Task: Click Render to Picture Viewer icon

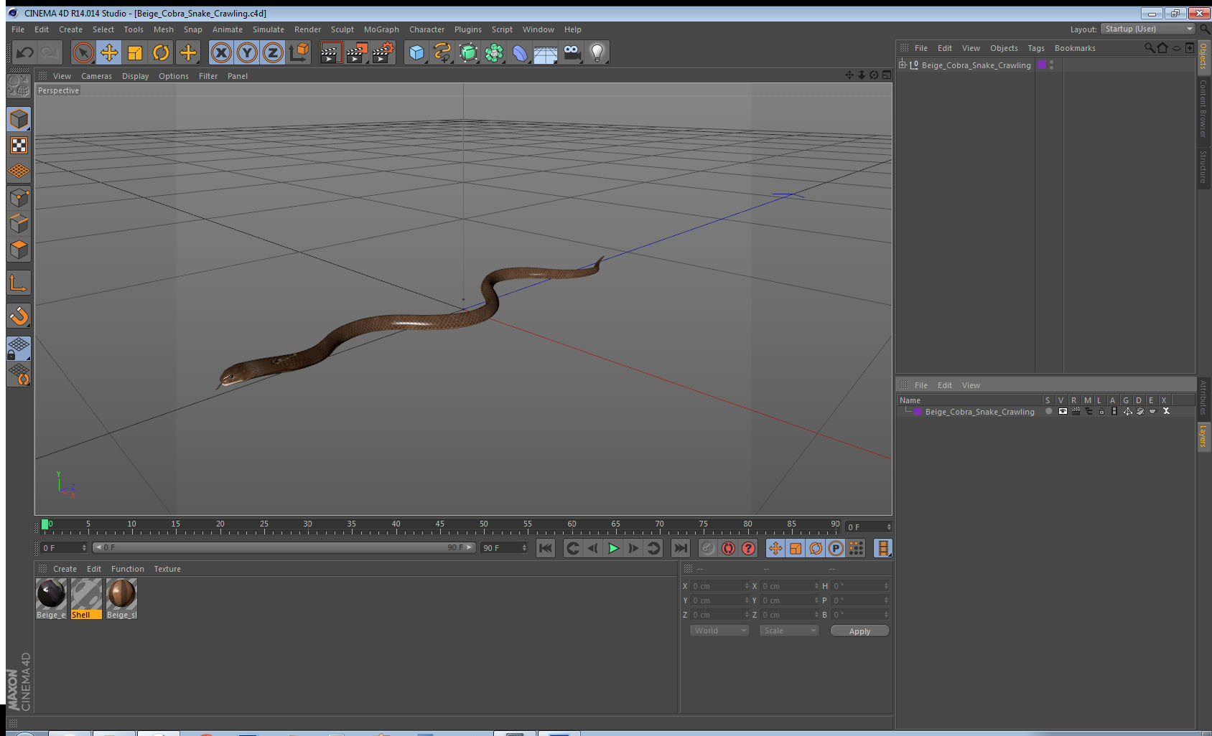Action: point(357,52)
